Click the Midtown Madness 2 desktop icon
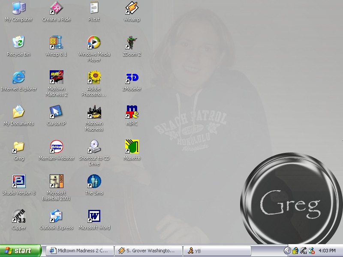Screen dimensions: 343x257 click(x=57, y=78)
